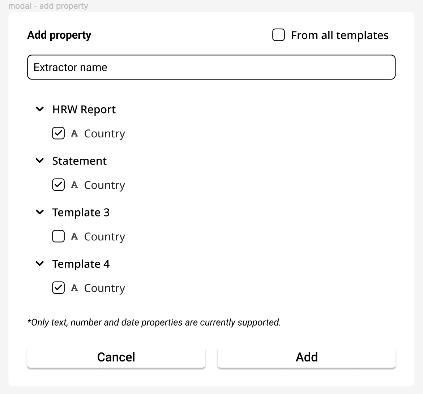Uncheck Template 4's Country property
The image size is (423, 394).
pyautogui.click(x=58, y=288)
